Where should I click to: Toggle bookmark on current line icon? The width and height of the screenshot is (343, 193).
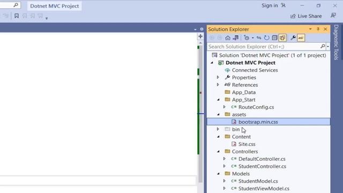(x=17, y=16)
